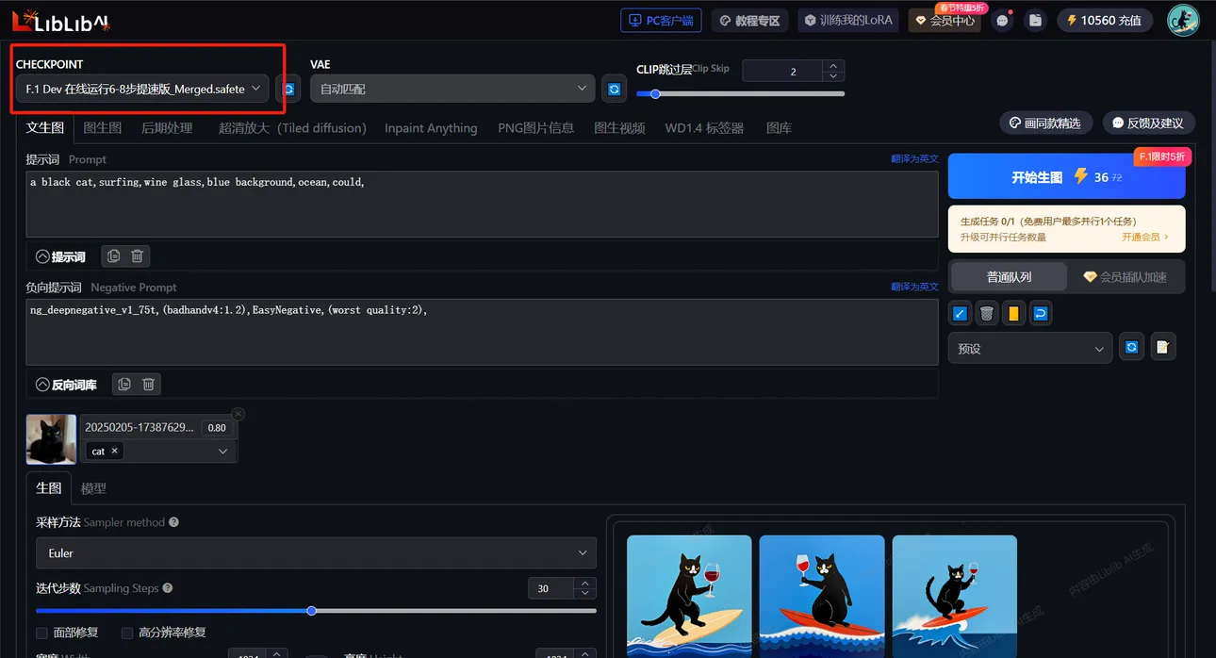Viewport: 1216px width, 658px height.
Task: Open the 超清放大 Tiled diffusion tab
Action: coord(292,128)
